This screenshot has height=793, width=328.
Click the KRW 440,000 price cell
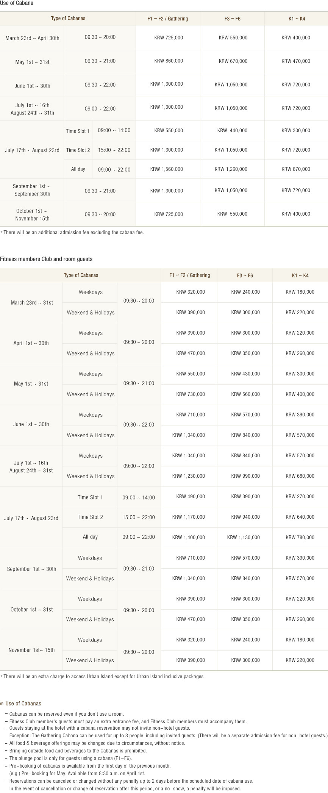coord(232,131)
